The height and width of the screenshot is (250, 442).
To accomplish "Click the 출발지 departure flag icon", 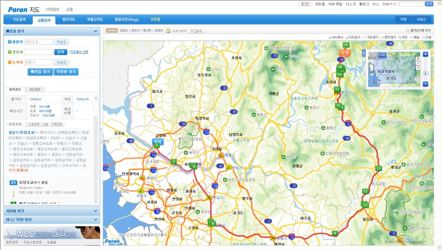I will [9, 42].
